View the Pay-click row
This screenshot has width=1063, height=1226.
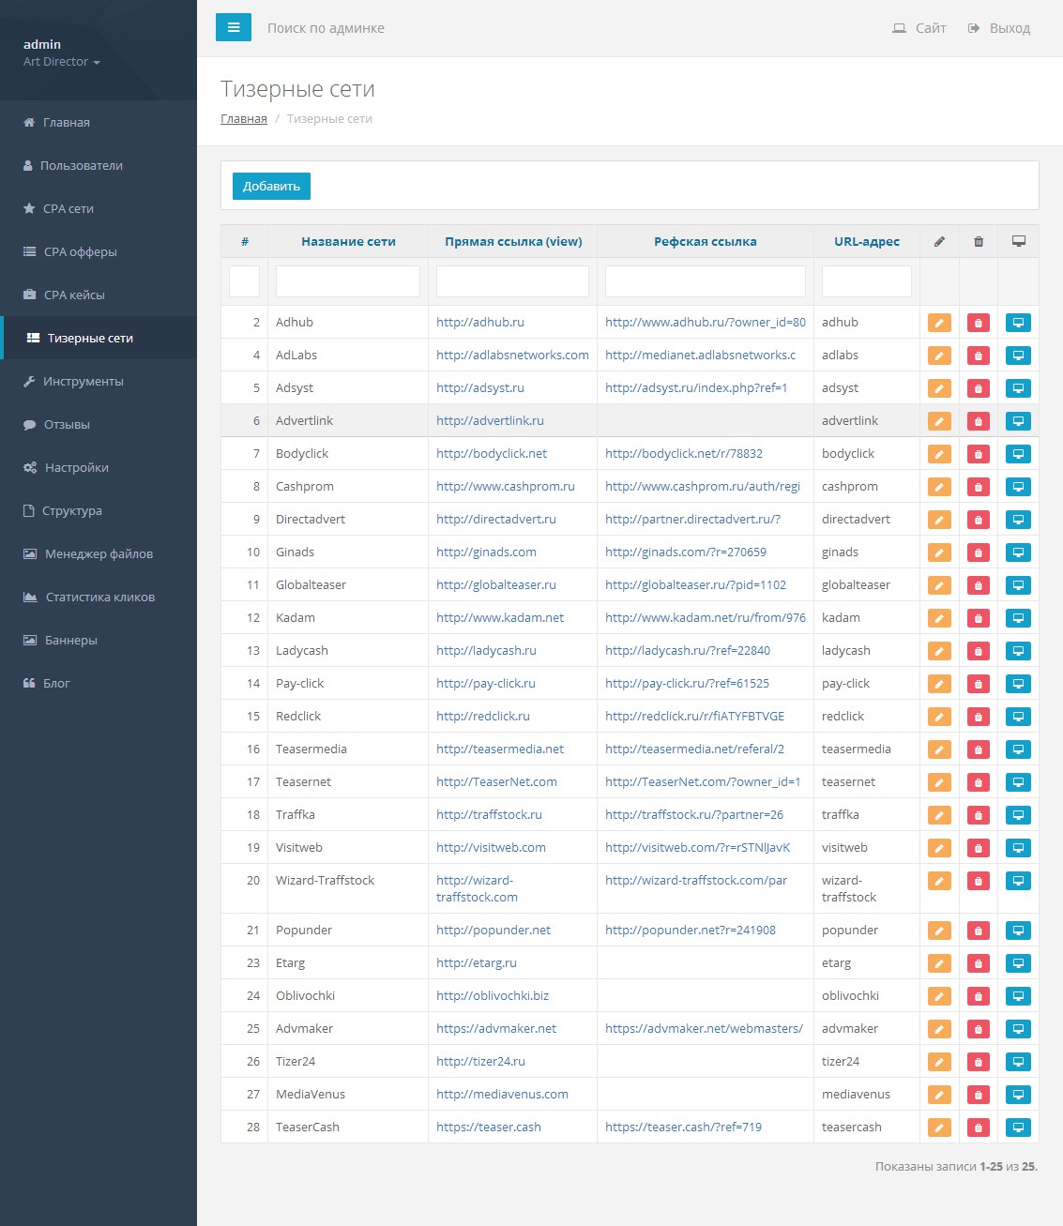(x=1018, y=684)
